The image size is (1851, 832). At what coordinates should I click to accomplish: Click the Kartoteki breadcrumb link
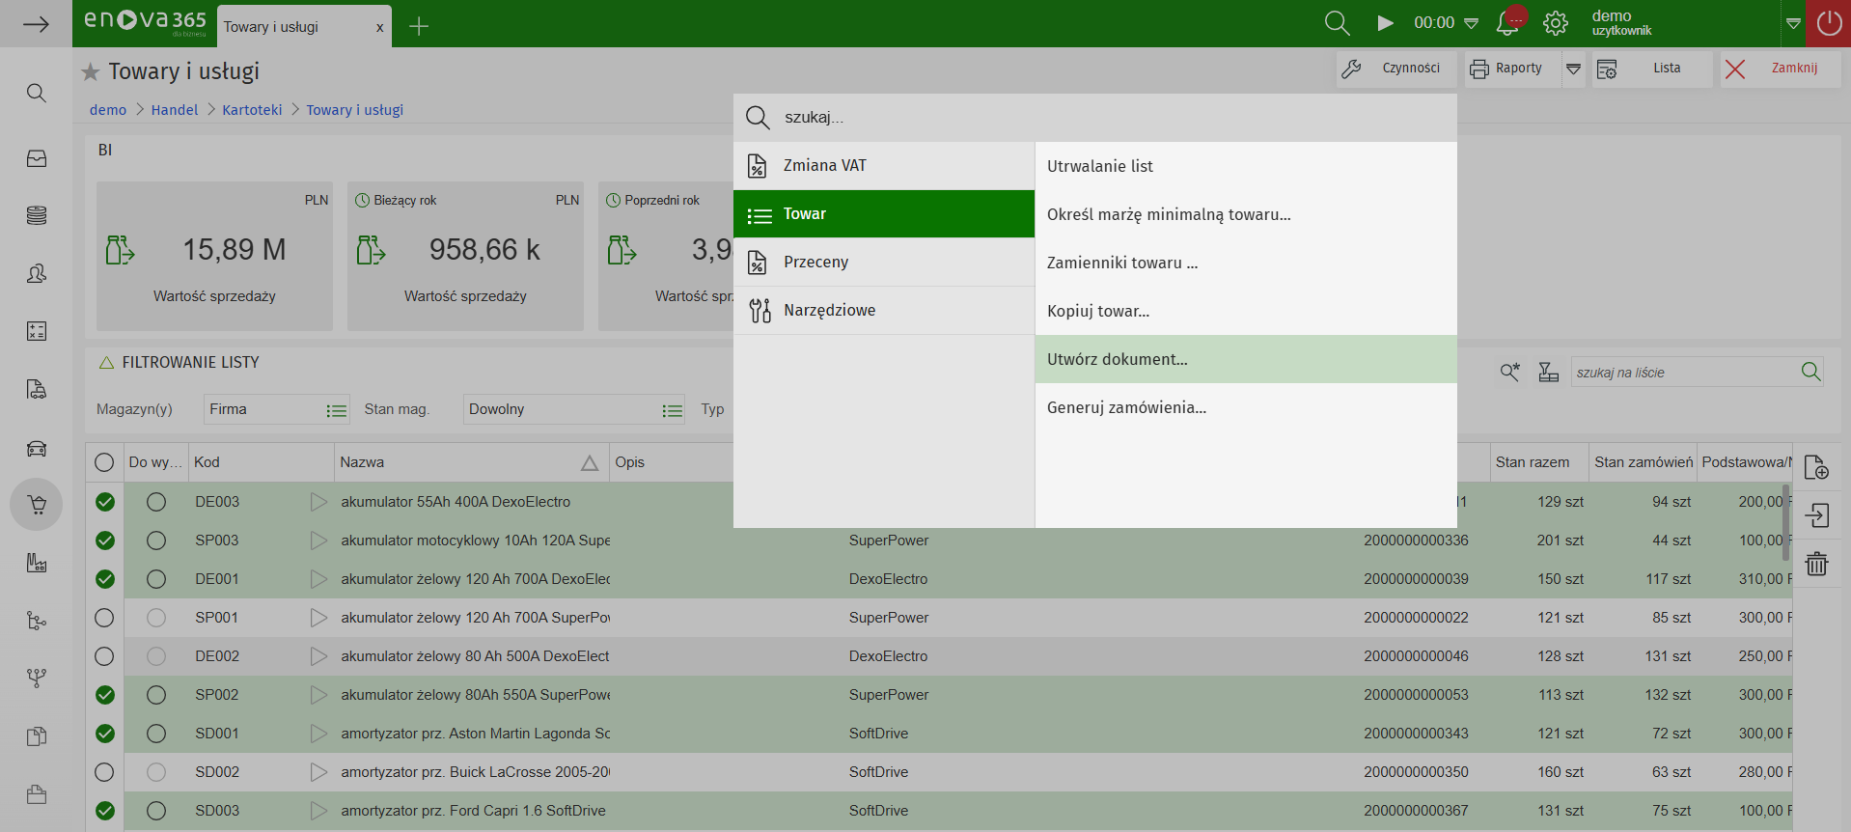[252, 110]
